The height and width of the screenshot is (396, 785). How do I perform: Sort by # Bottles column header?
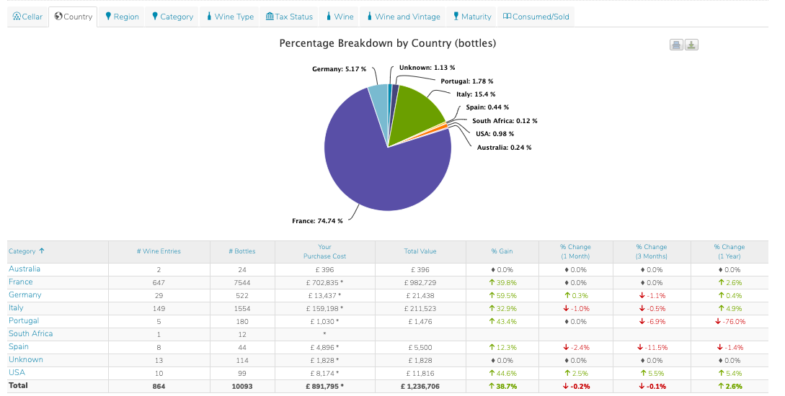tap(241, 251)
